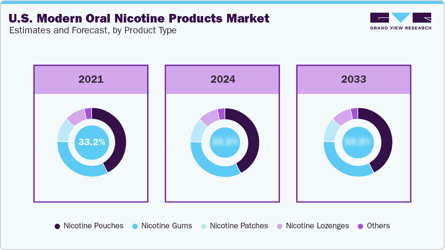Toggle the Others legend entry

pyautogui.click(x=375, y=226)
